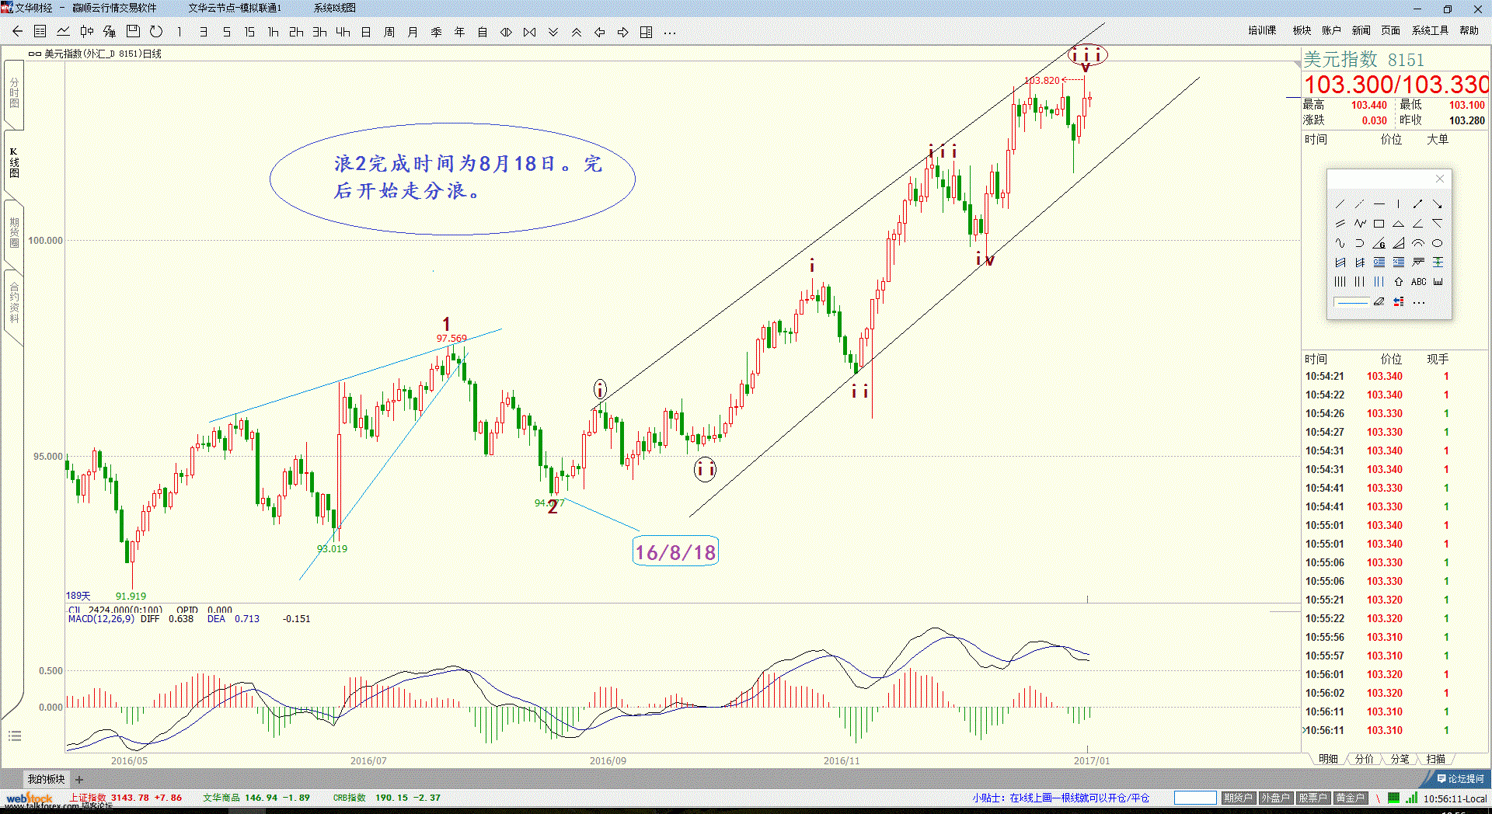Open the quote list icon in toolbar

pyautogui.click(x=40, y=32)
